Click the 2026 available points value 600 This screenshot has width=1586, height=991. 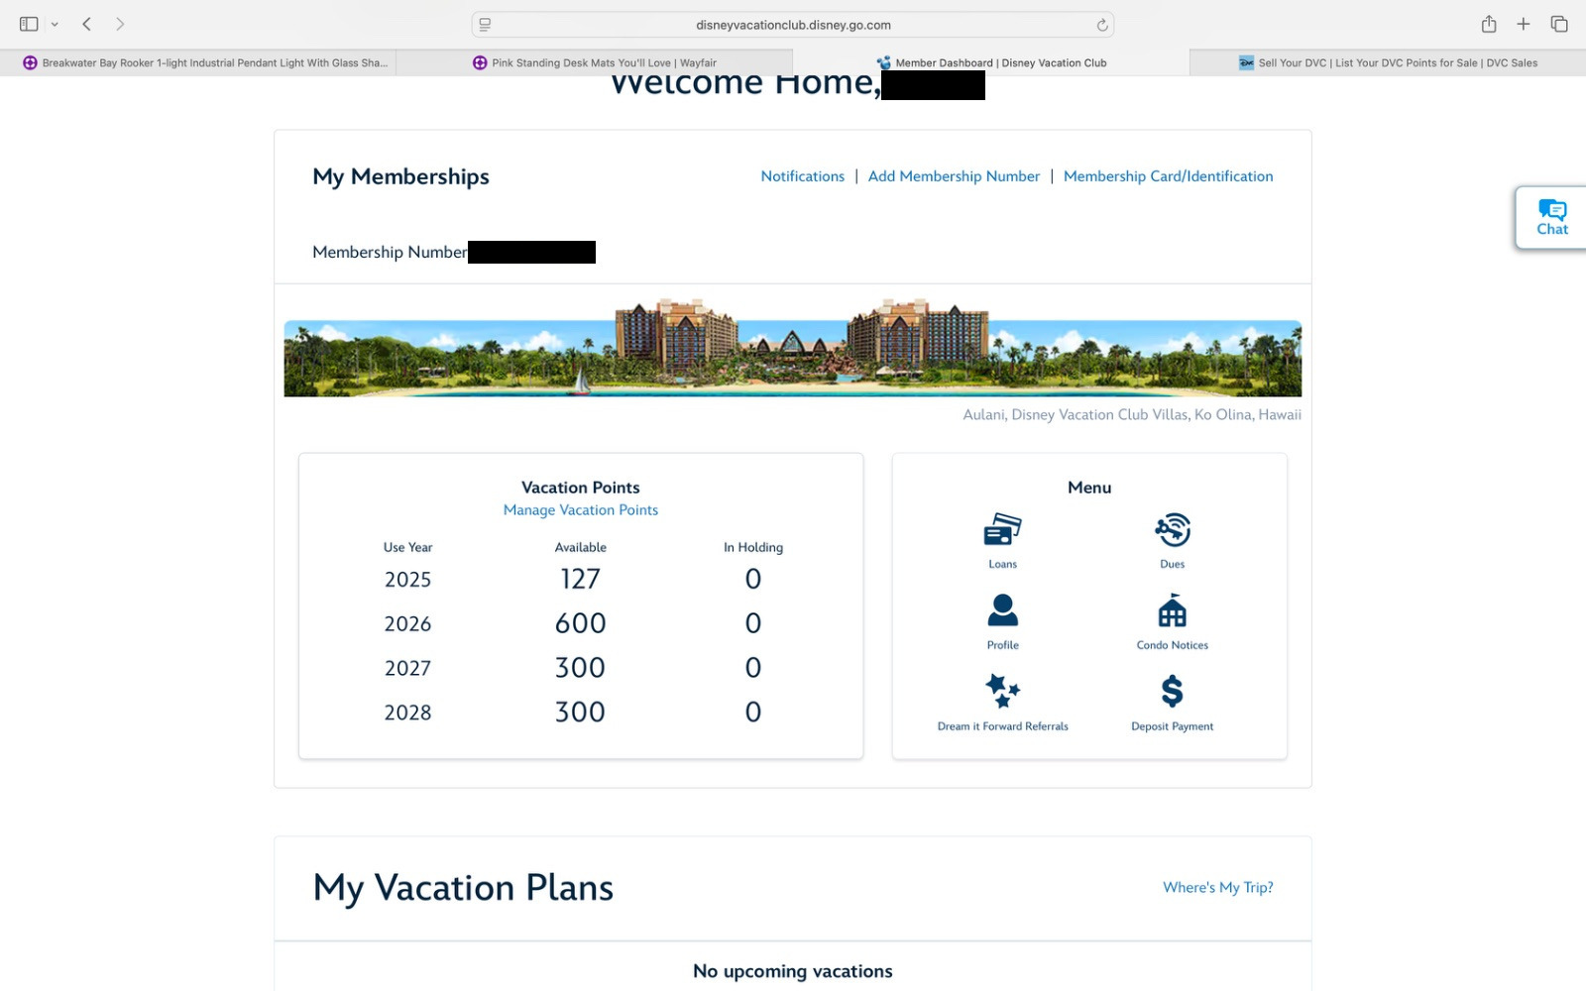(581, 623)
